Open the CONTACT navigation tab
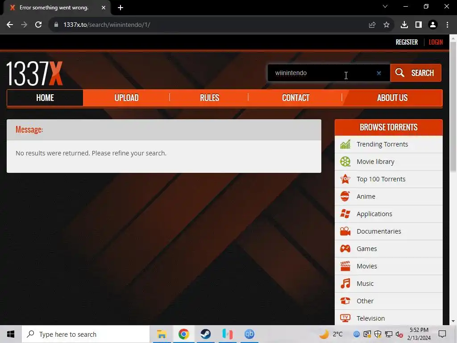Viewport: 457px width, 343px height. (x=295, y=98)
